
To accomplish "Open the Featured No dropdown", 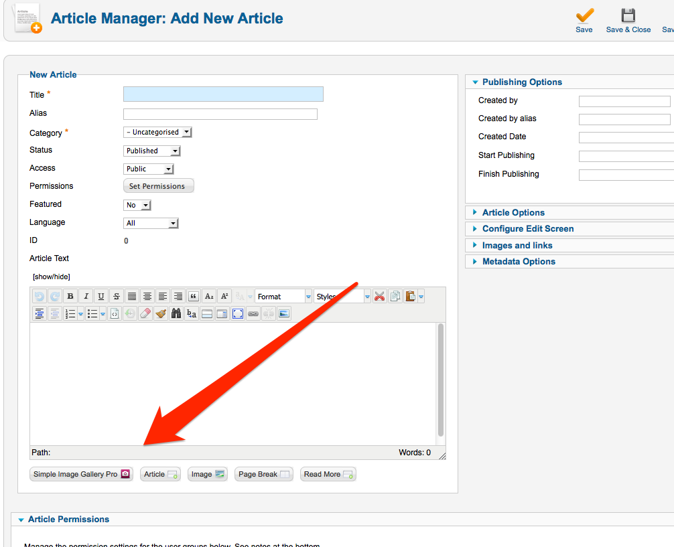I will pyautogui.click(x=137, y=205).
